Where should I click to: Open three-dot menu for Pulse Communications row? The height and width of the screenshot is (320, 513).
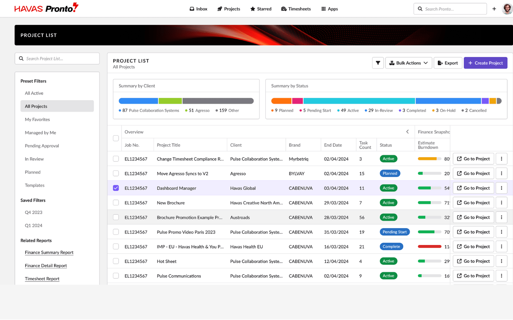point(501,276)
